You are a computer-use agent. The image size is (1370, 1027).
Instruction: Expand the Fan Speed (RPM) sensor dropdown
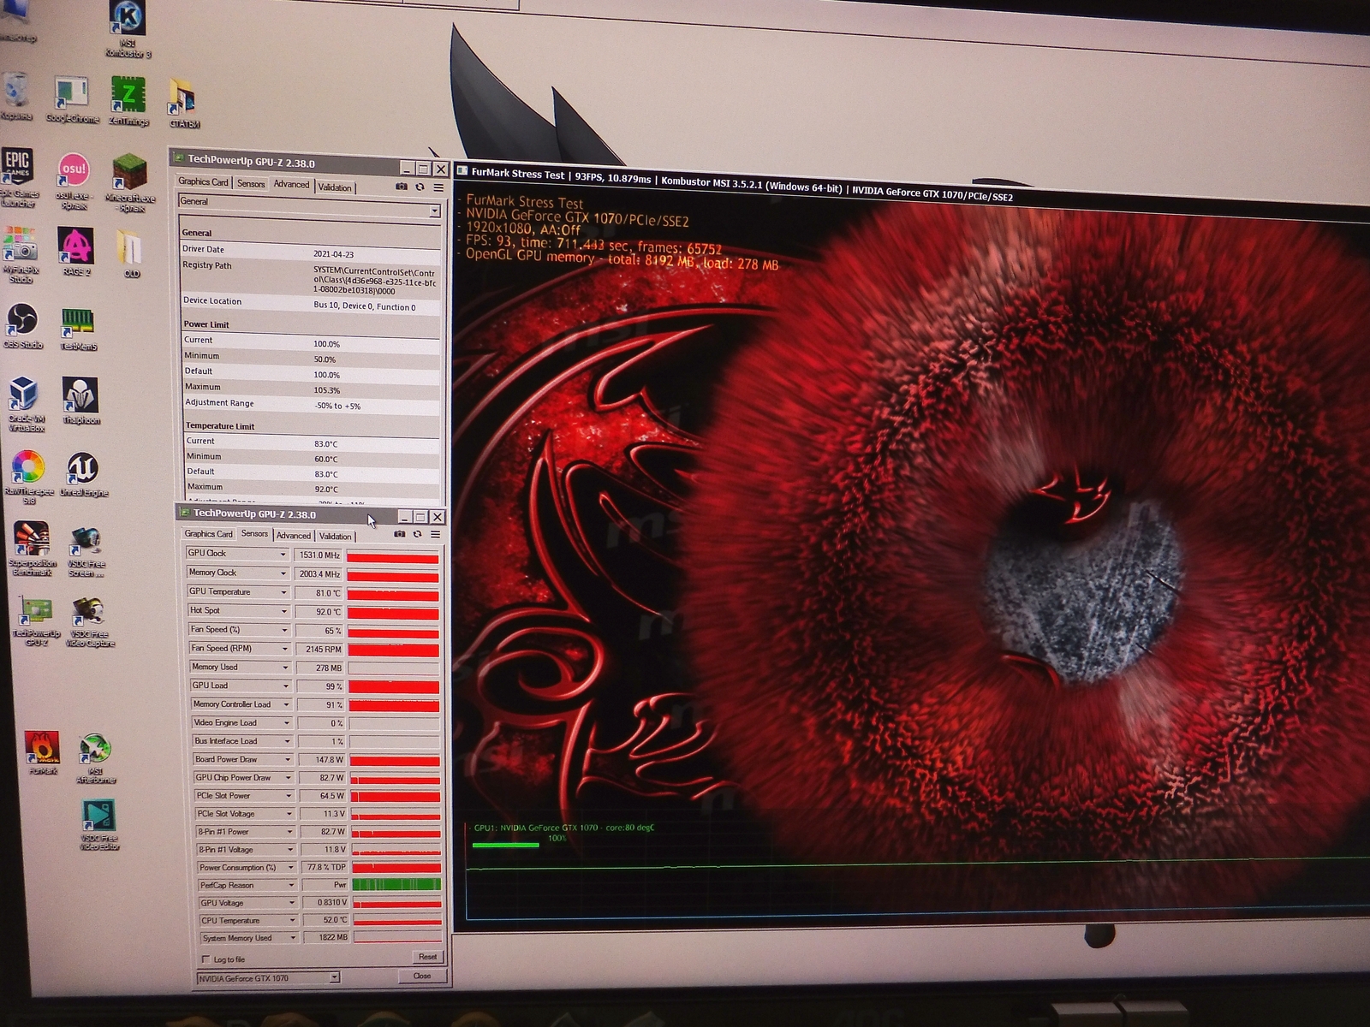[286, 649]
